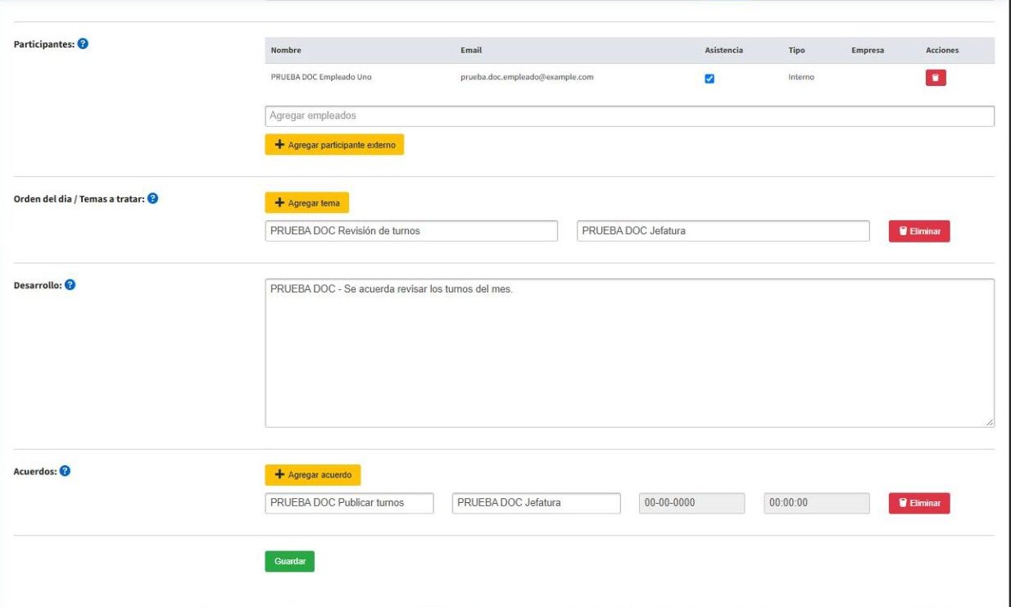The image size is (1011, 607).
Task: Open help icon beside Orden del dia
Action: point(153,198)
